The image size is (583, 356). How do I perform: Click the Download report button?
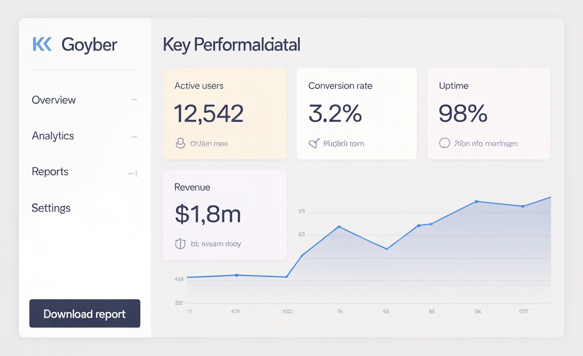click(x=85, y=314)
